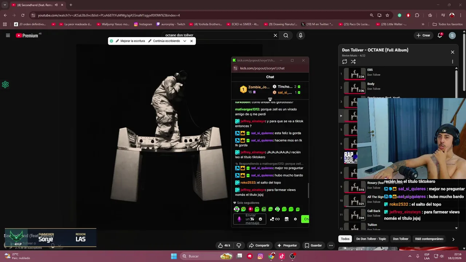Screen dimensions: 466x262
Task: Expand writing suggestions dropdown chevron
Action: click(185, 41)
